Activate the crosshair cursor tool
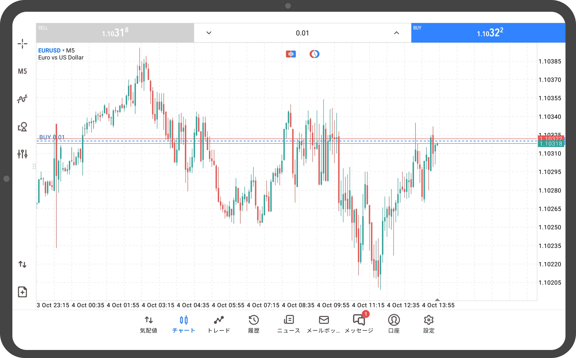 click(22, 44)
